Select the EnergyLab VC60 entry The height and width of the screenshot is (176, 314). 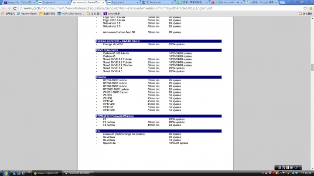pyautogui.click(x=113, y=44)
